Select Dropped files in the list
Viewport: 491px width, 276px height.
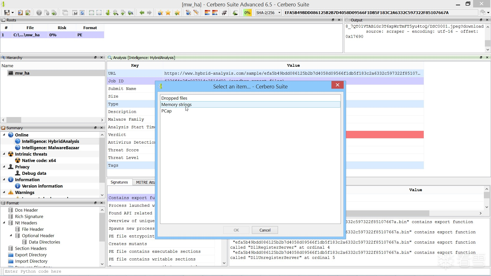174,98
